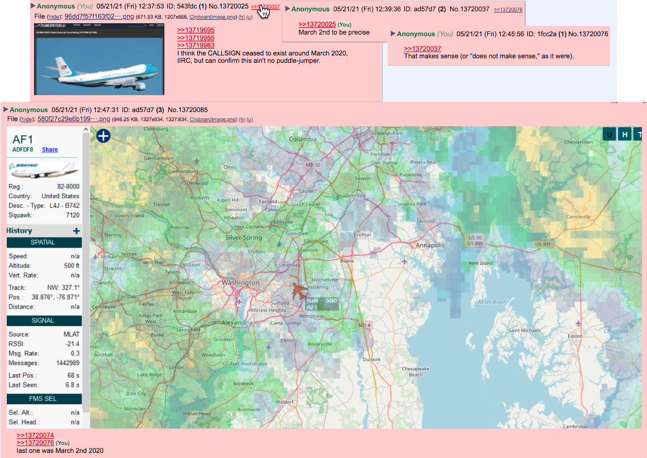Collapse post No.13720025 with arrow
Screen dimensions: 647x458
tap(33, 6)
